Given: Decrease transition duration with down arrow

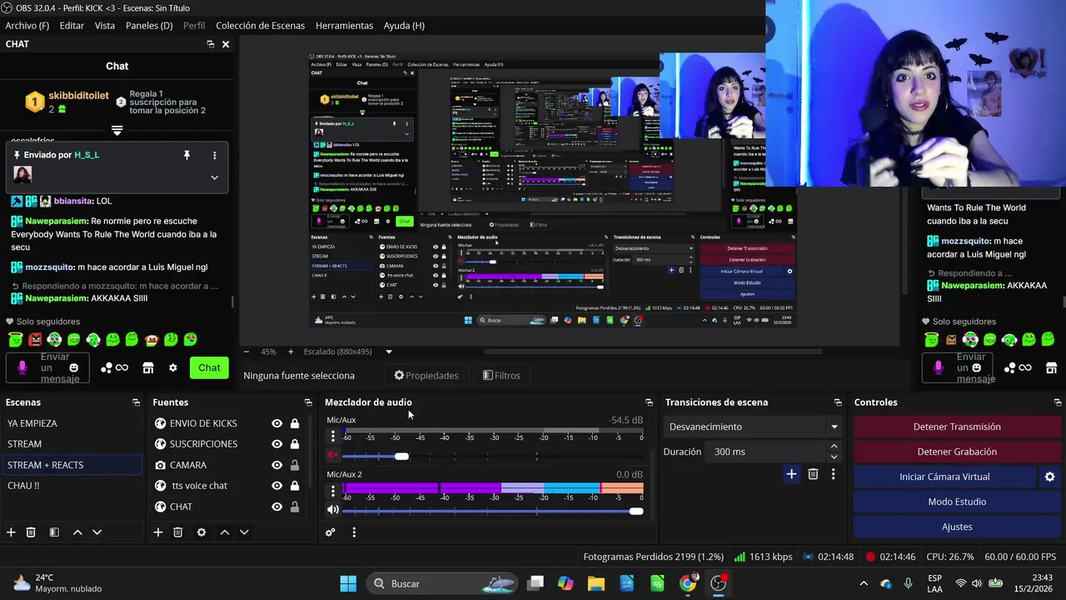Looking at the screenshot, I should [x=834, y=457].
